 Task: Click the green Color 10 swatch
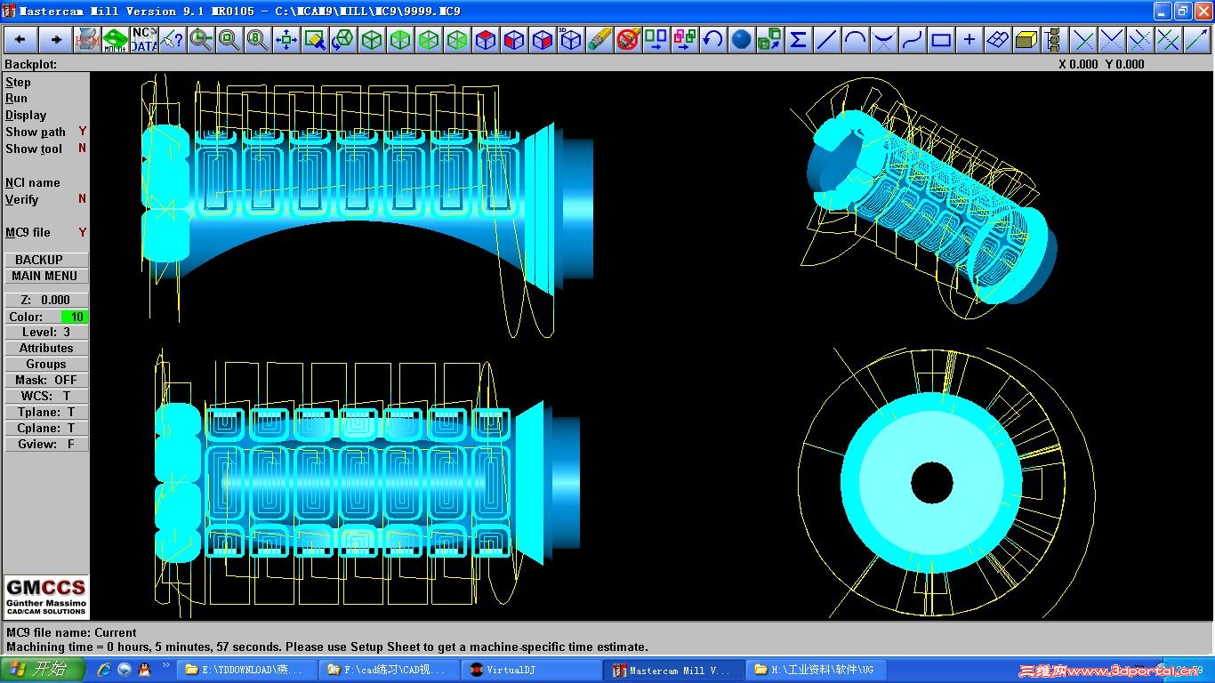(x=75, y=317)
